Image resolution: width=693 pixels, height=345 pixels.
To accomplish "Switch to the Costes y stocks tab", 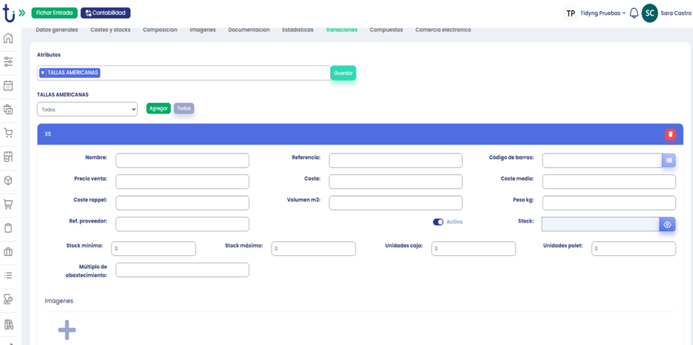I will [x=110, y=30].
